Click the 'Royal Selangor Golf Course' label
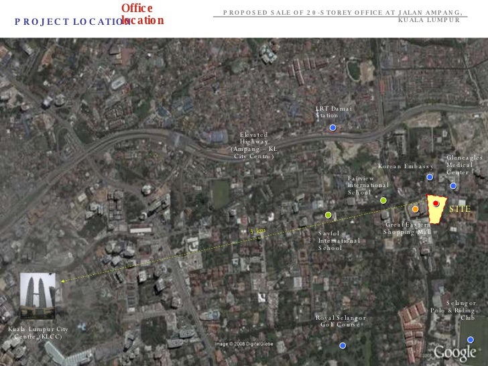488x366 pixels. point(341,321)
